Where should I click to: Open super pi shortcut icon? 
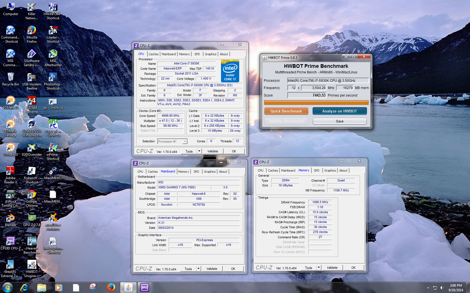click(x=53, y=128)
